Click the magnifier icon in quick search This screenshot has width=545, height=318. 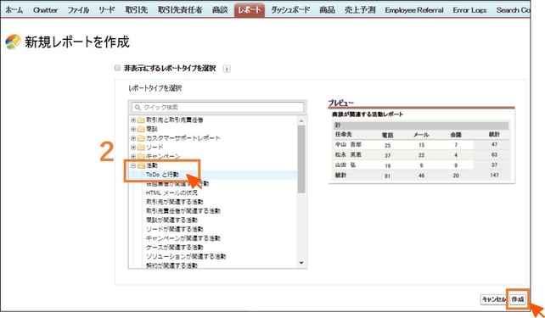[138, 108]
